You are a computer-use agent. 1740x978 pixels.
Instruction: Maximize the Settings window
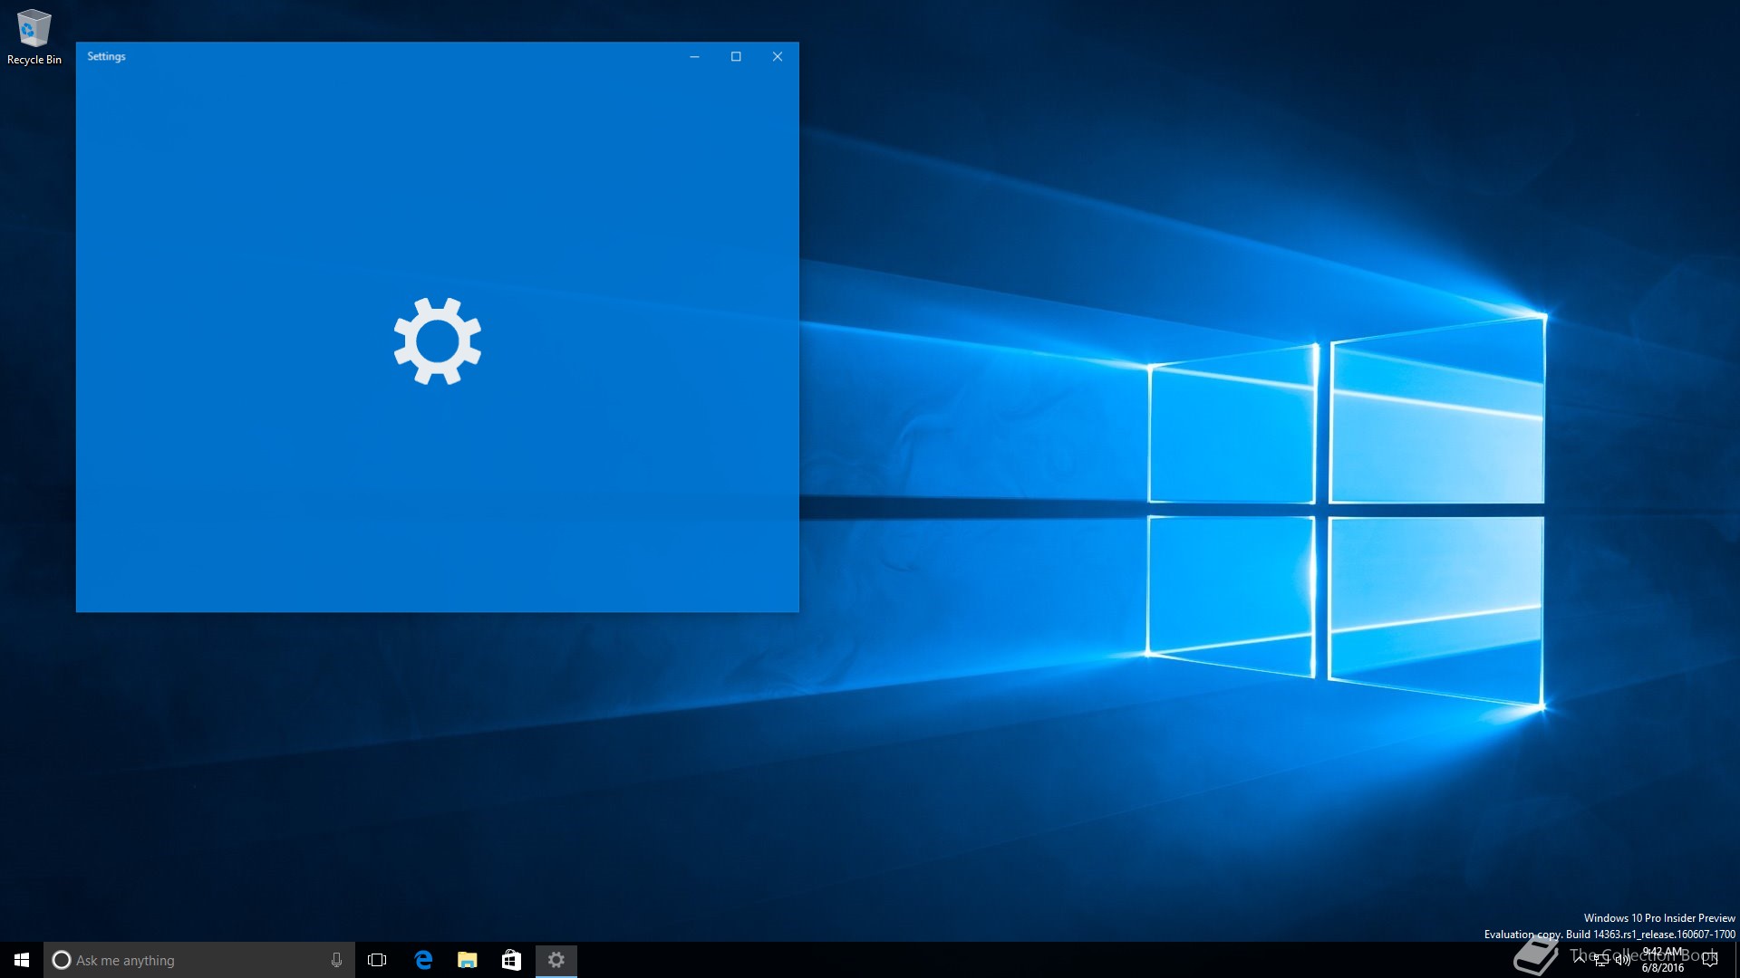(x=736, y=56)
